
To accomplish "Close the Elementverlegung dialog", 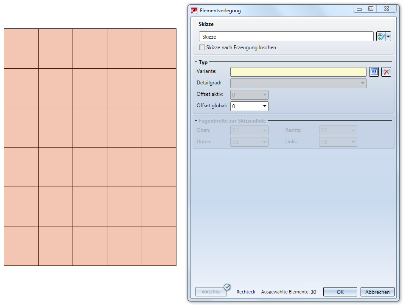I will pyautogui.click(x=386, y=9).
